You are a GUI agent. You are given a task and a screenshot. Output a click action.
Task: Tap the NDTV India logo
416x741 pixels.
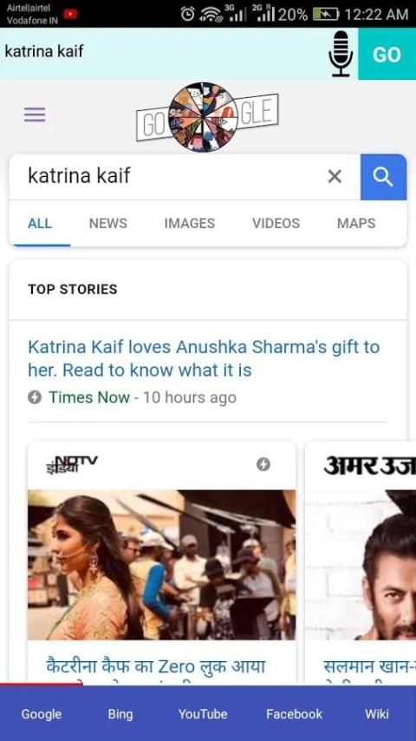click(x=72, y=464)
